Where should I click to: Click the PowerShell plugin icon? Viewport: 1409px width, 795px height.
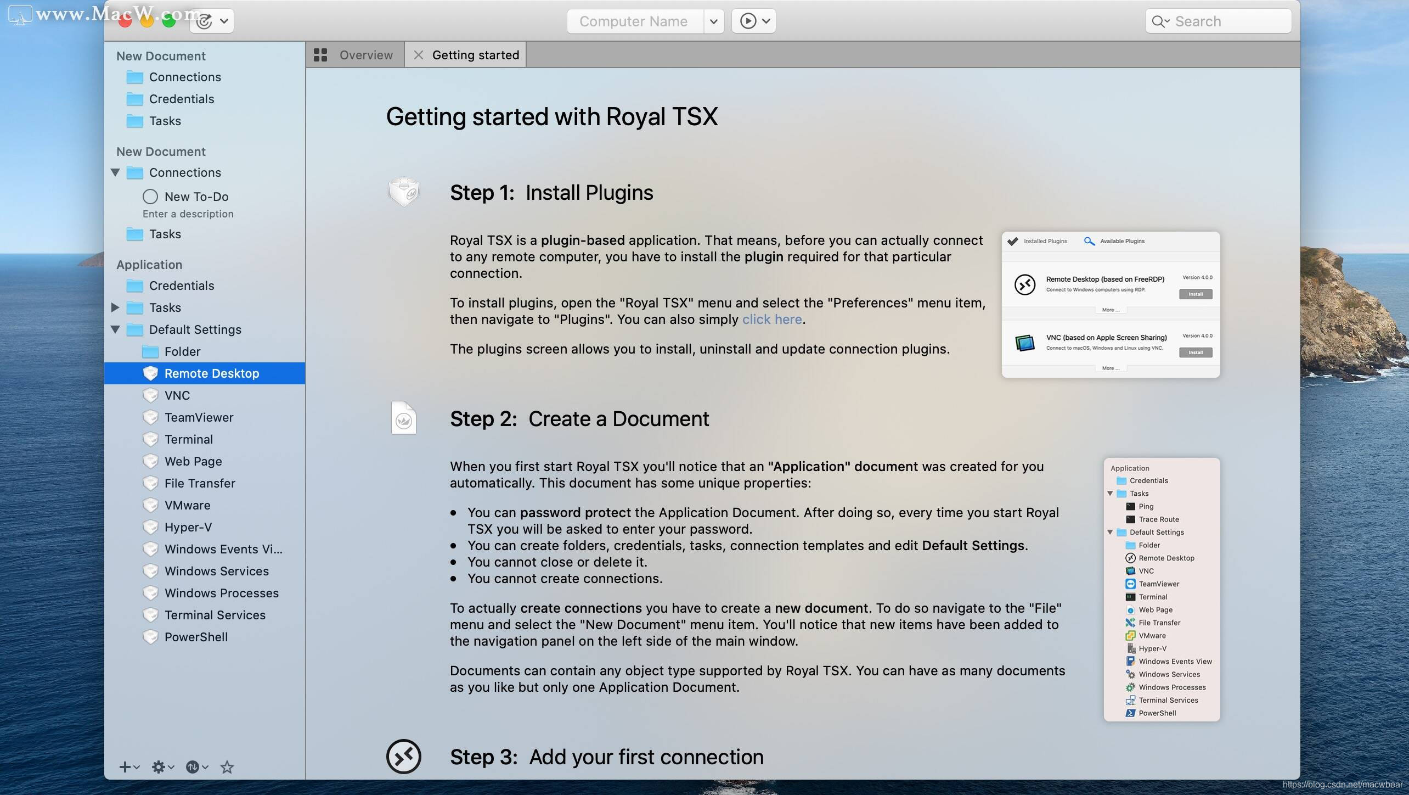tap(150, 637)
